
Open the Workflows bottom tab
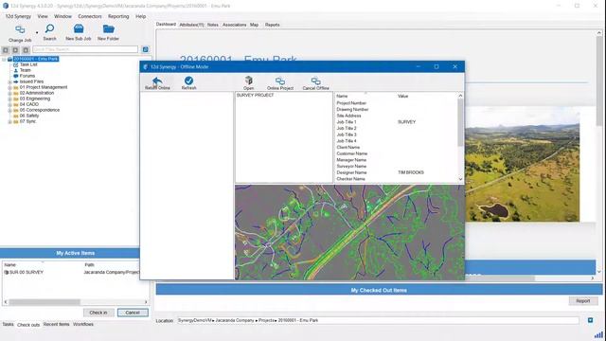(x=83, y=324)
